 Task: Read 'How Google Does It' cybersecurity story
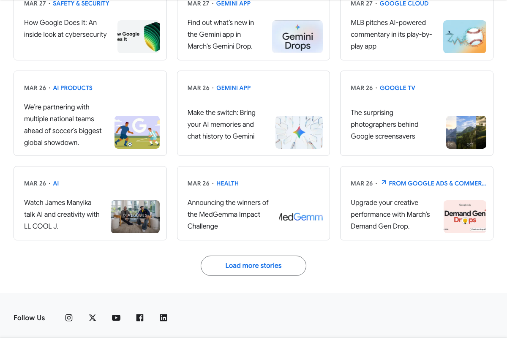[x=65, y=28]
